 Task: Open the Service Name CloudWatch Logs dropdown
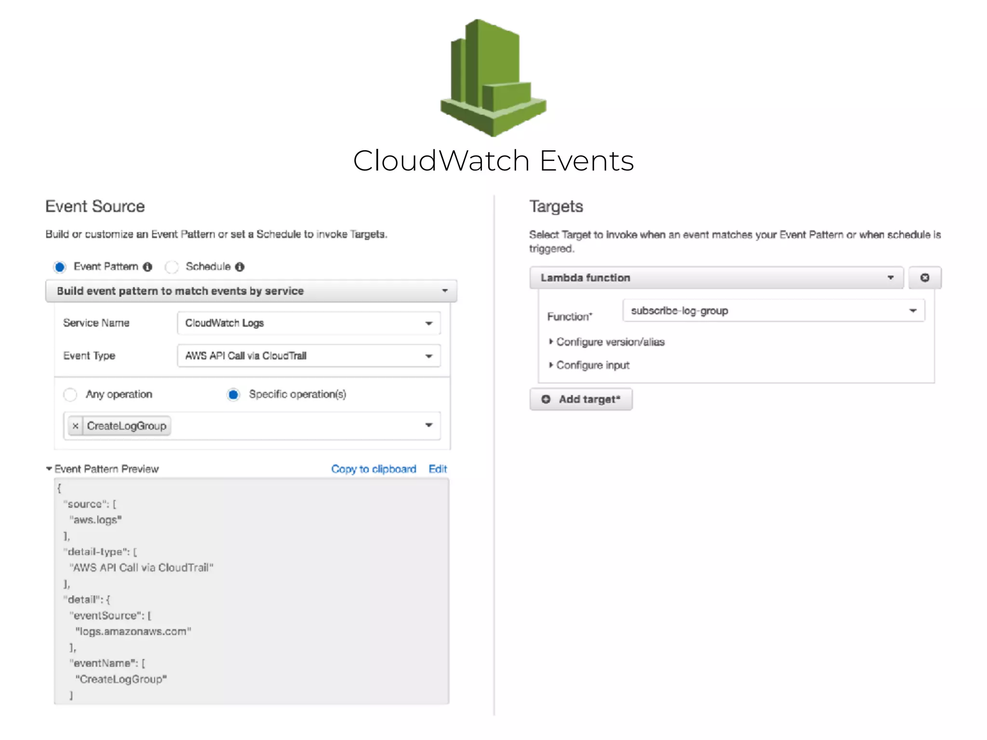pyautogui.click(x=309, y=323)
